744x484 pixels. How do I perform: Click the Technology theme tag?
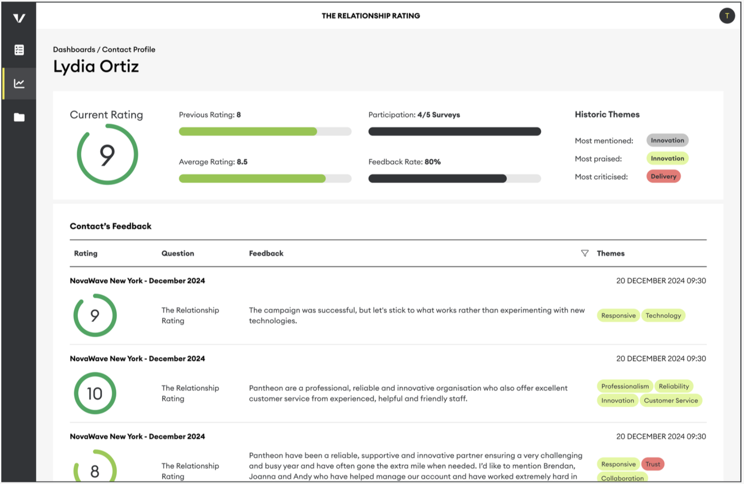click(663, 315)
